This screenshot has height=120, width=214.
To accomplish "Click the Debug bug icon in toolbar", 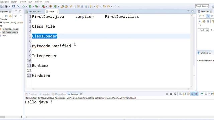I will tap(24, 6).
